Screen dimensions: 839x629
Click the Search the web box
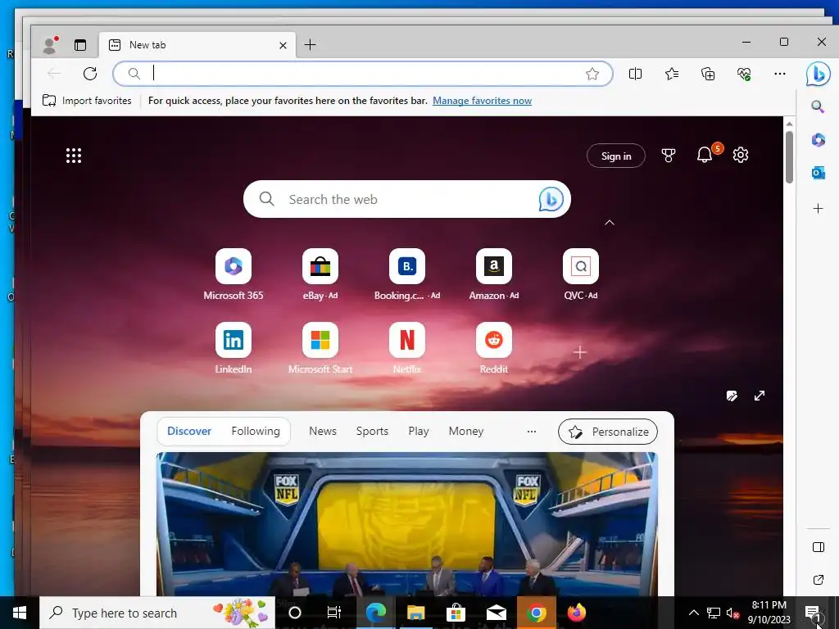(x=406, y=199)
